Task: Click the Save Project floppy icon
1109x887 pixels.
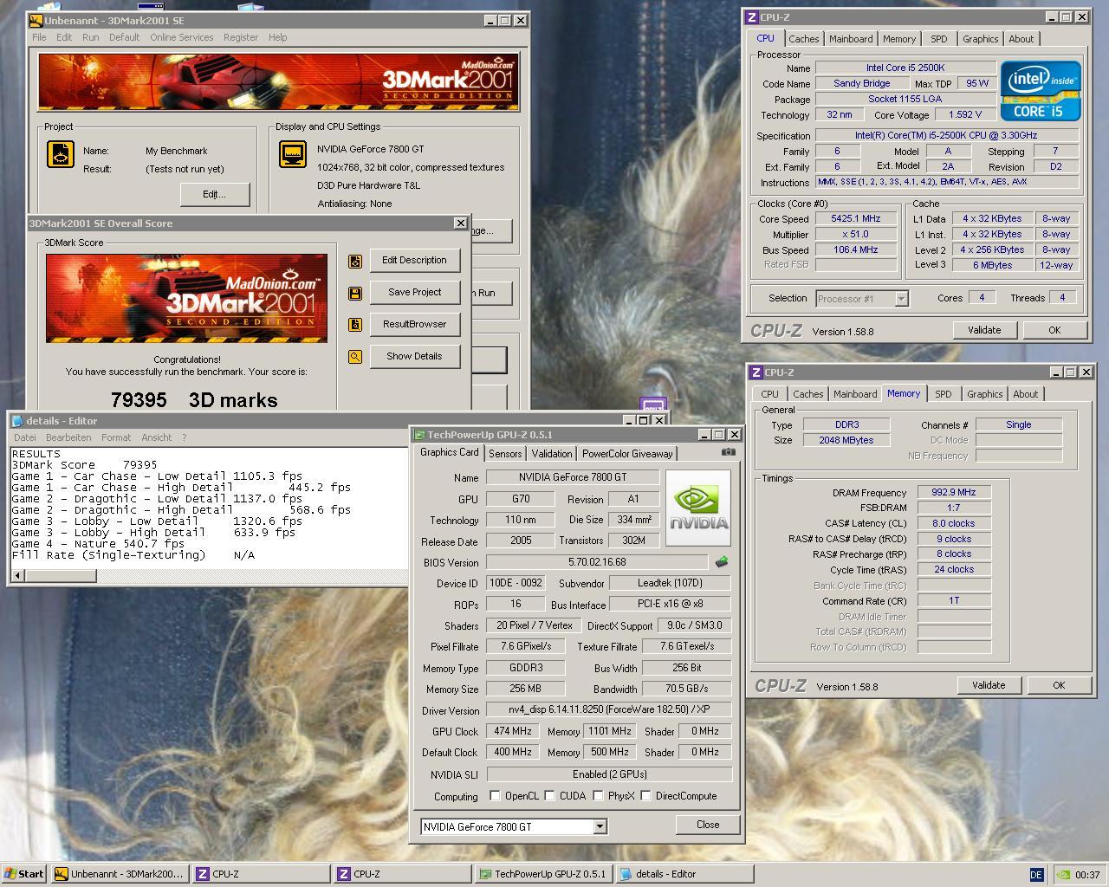Action: click(x=355, y=293)
